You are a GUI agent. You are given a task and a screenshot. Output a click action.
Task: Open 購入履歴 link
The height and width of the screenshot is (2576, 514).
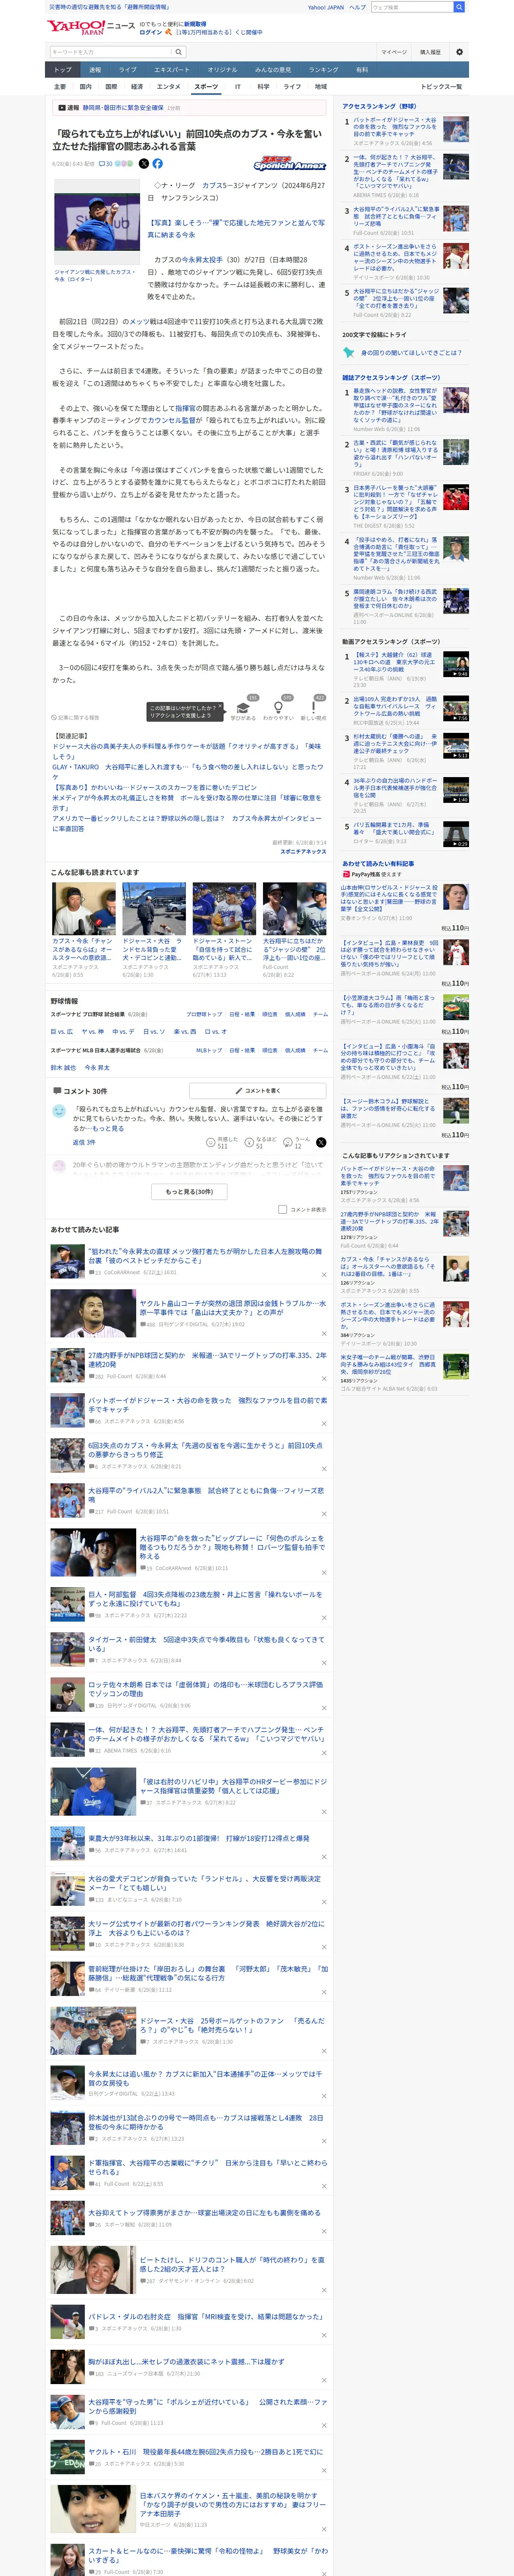click(x=430, y=52)
